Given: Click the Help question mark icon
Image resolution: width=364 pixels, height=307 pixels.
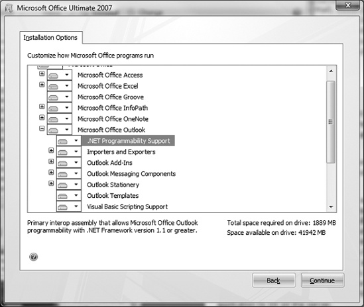Looking at the screenshot, I should (33, 257).
